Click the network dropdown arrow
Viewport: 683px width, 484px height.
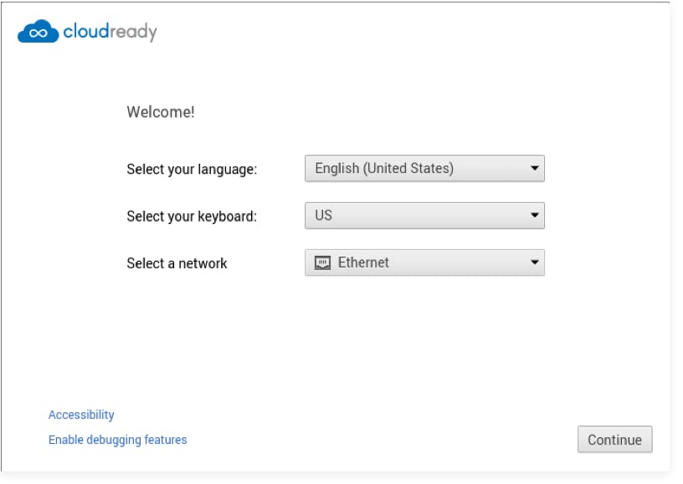[x=535, y=262]
